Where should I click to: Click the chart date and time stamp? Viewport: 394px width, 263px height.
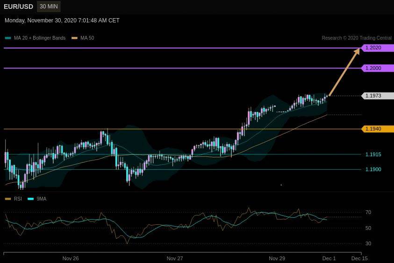point(62,21)
